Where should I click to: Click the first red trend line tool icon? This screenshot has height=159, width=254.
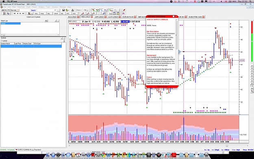coord(83,13)
